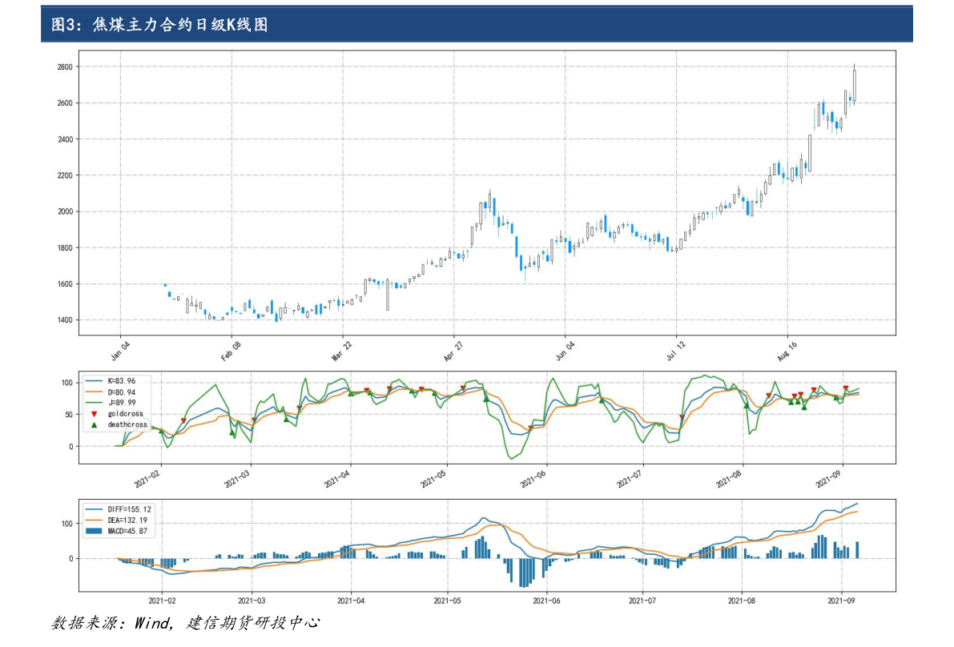
Task: Select the goldcross red triangle legend icon
Action: coord(94,414)
